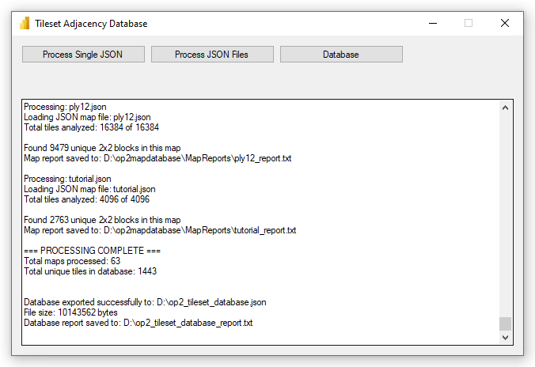Click 'Found 9479 unique 2x2 blocks' line

(102, 148)
